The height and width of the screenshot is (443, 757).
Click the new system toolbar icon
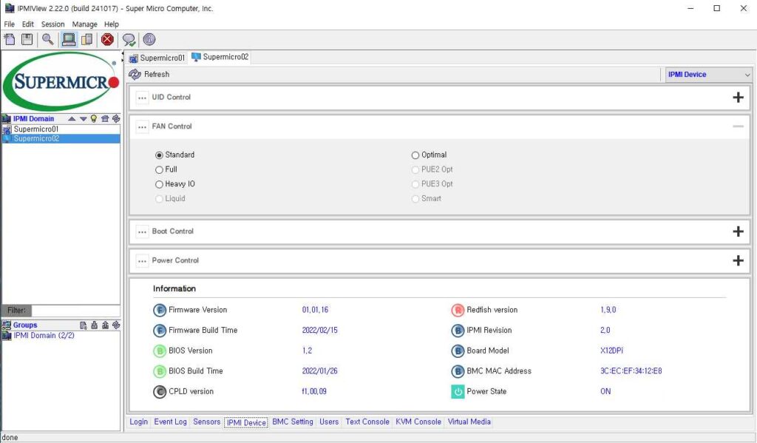(x=10, y=40)
